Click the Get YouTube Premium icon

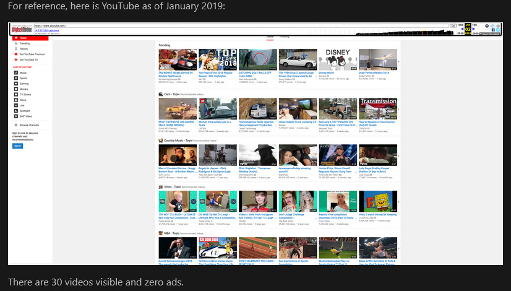click(x=16, y=54)
